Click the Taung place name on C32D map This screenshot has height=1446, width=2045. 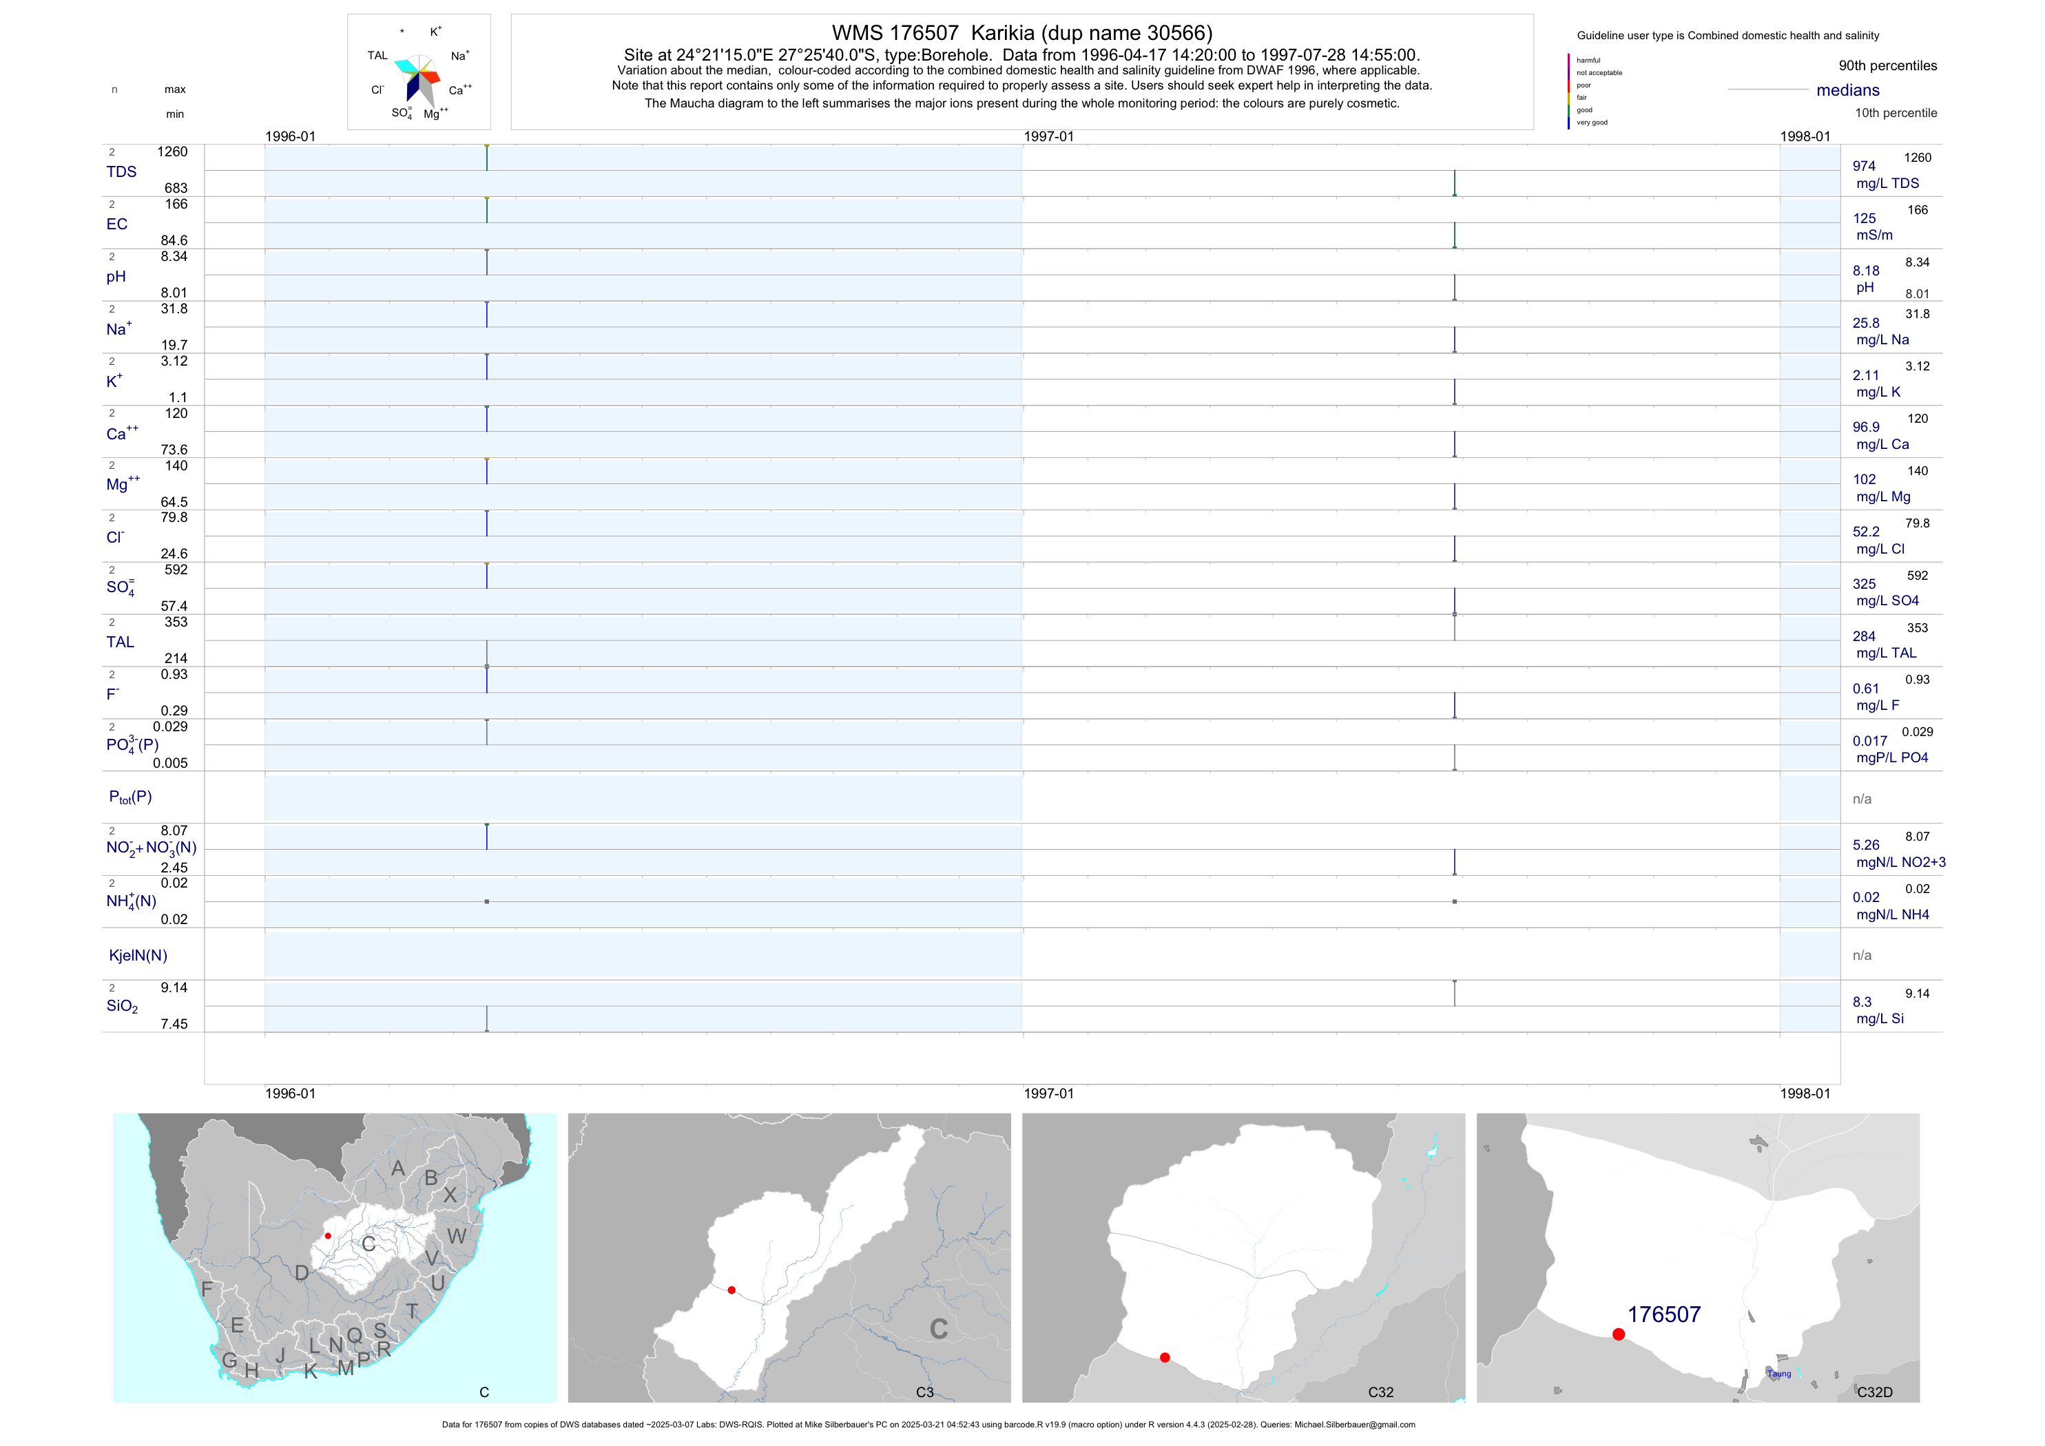(x=1778, y=1374)
